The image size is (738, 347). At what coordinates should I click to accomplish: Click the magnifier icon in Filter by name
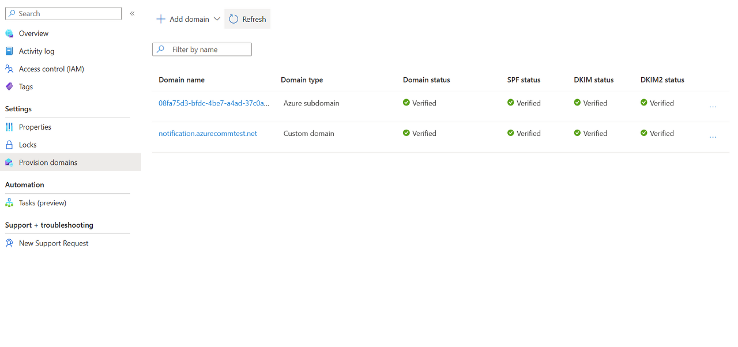[161, 50]
